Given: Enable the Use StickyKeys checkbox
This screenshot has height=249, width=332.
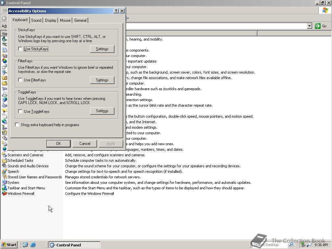Looking at the screenshot, I should (x=20, y=49).
